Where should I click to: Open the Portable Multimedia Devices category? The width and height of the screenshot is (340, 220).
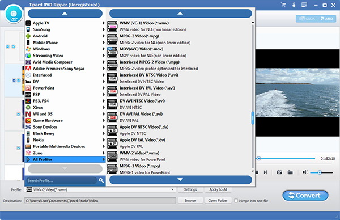[x=65, y=146]
